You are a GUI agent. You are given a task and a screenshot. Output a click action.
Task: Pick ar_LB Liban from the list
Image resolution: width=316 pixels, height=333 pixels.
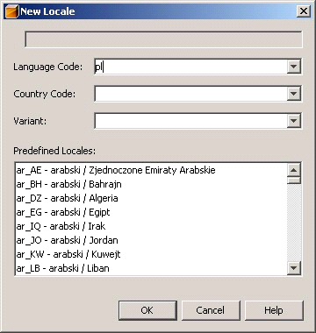[x=151, y=268]
